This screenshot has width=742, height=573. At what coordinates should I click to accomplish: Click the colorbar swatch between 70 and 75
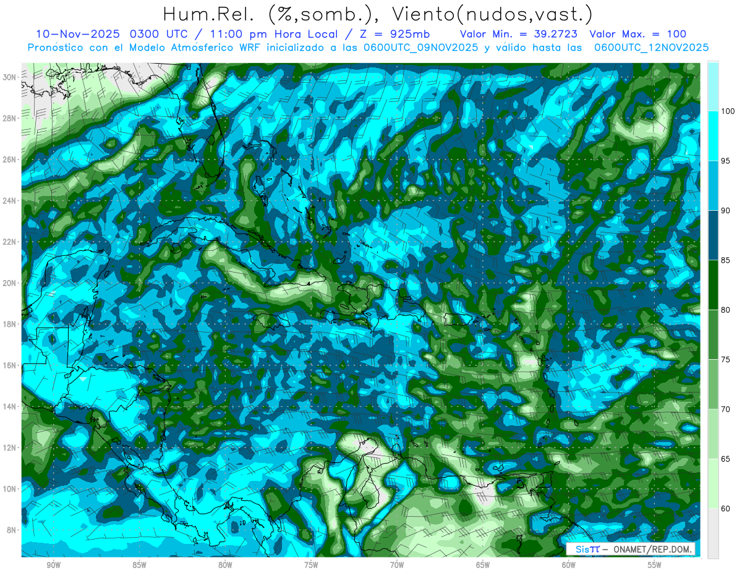[x=713, y=384]
